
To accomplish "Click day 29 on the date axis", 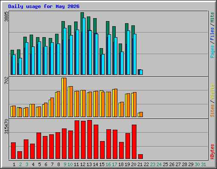I will [x=191, y=164].
